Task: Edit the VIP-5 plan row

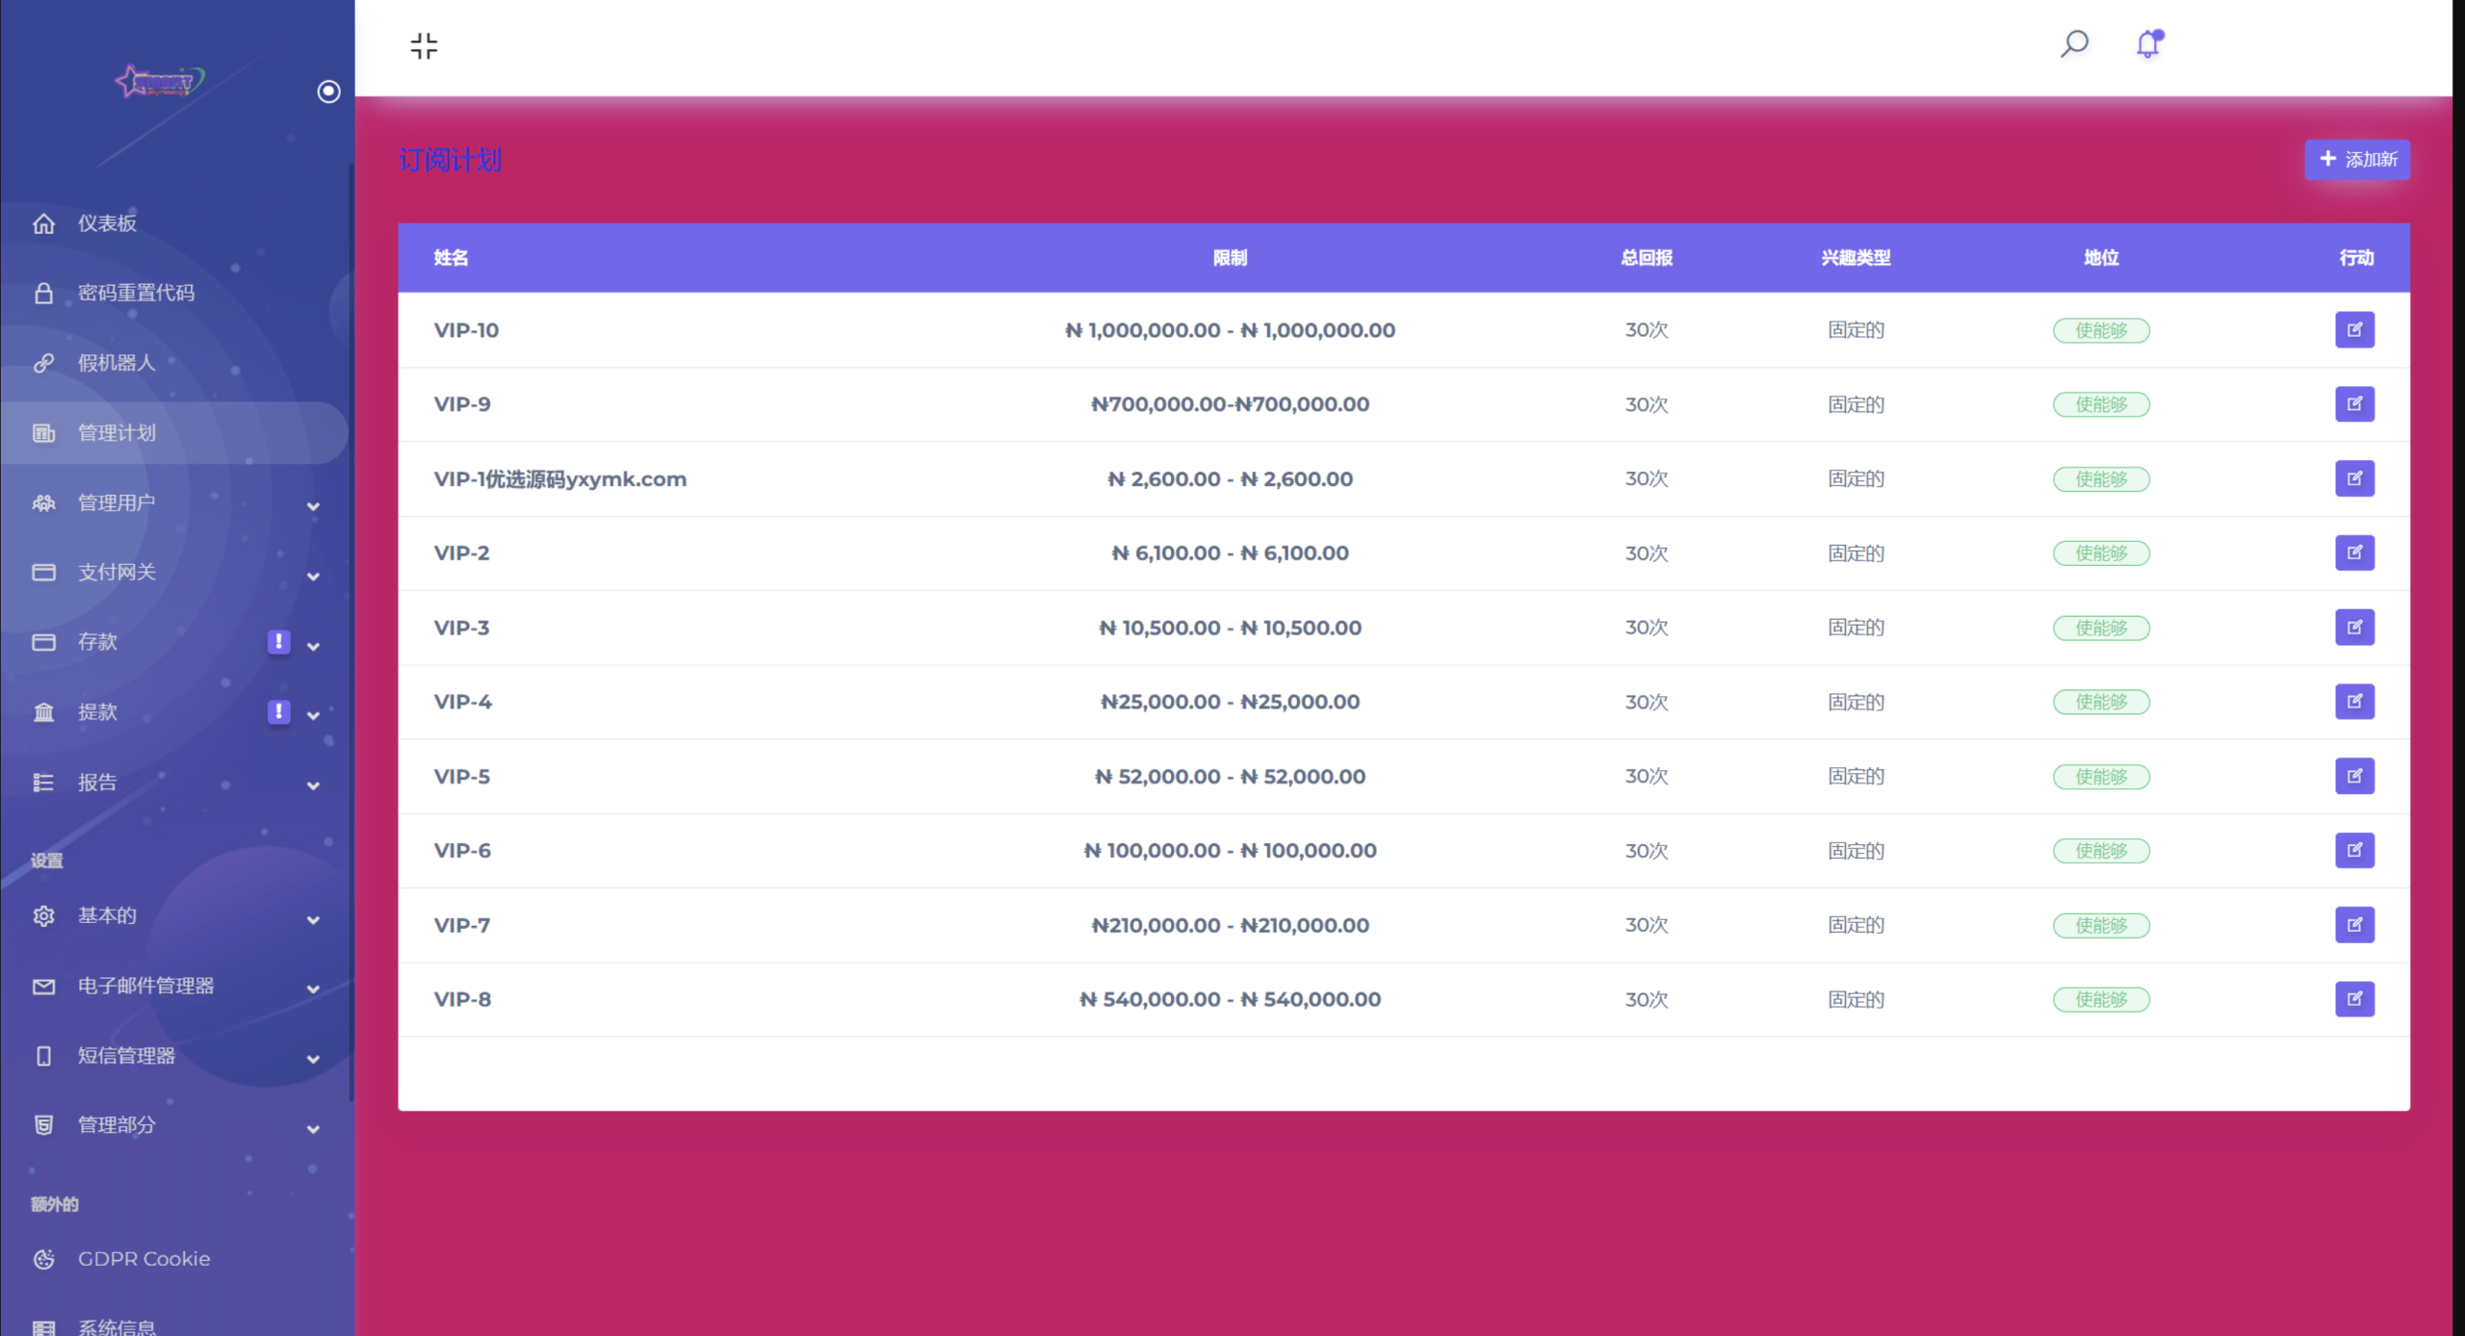Action: (x=2354, y=776)
